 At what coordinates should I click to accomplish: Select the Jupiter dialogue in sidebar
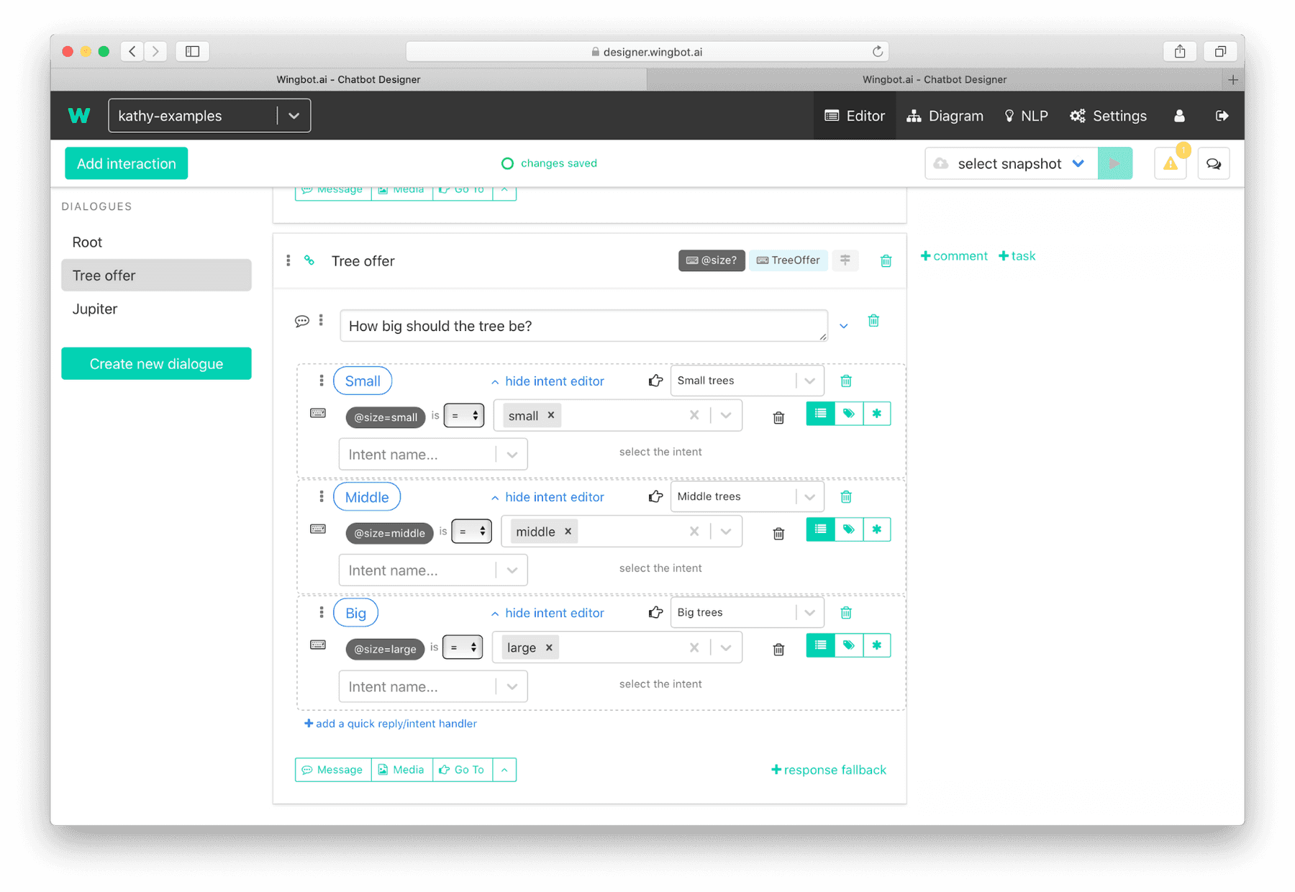pos(94,309)
